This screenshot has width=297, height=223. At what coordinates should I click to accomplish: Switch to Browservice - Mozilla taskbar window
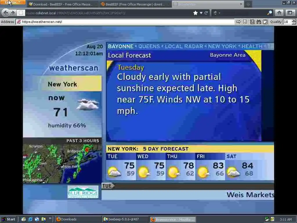tap(173, 220)
